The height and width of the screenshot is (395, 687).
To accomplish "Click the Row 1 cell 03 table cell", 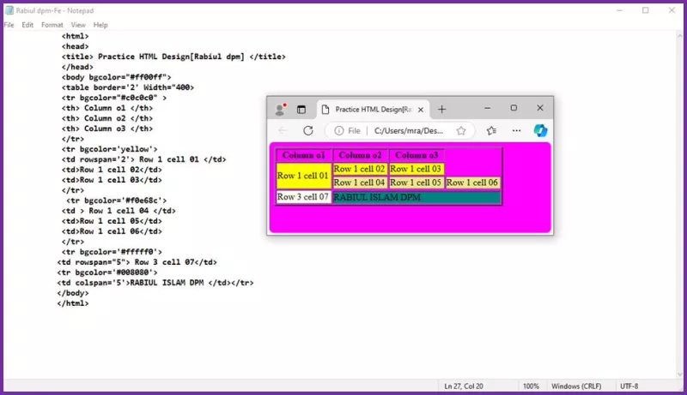I will [x=416, y=169].
